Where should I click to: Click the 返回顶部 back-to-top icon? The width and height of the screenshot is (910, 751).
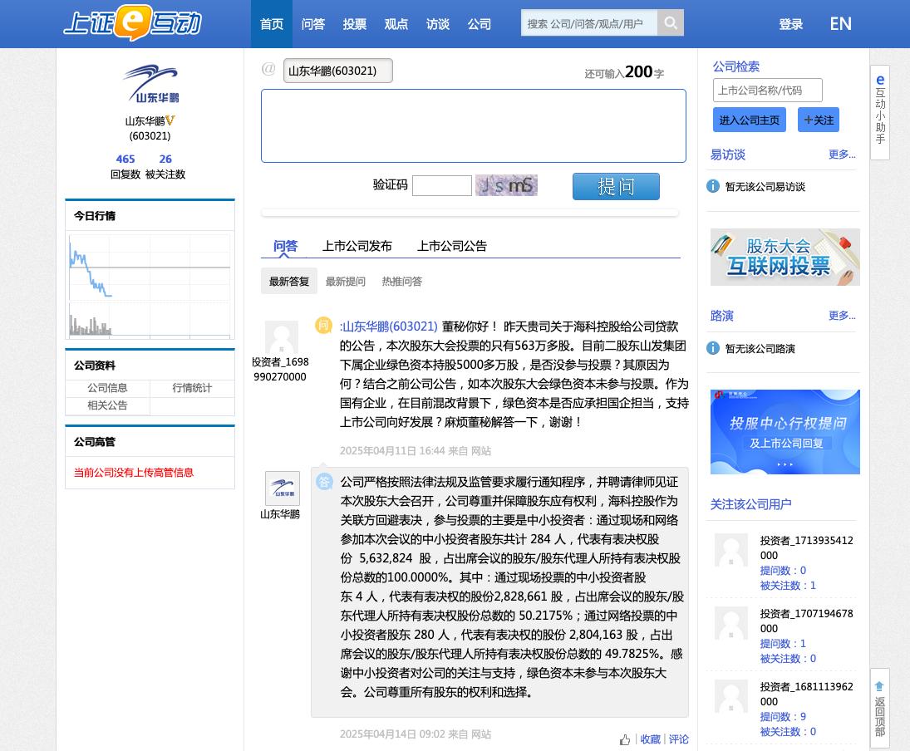click(879, 708)
